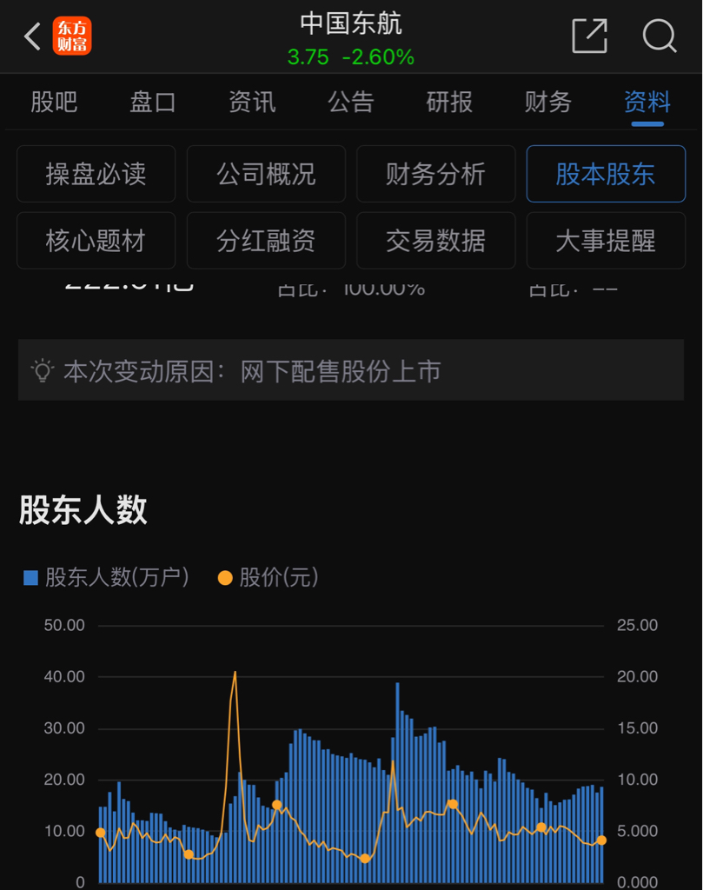Tap the 50.00 left axis label
This screenshot has width=703, height=890.
(x=64, y=626)
